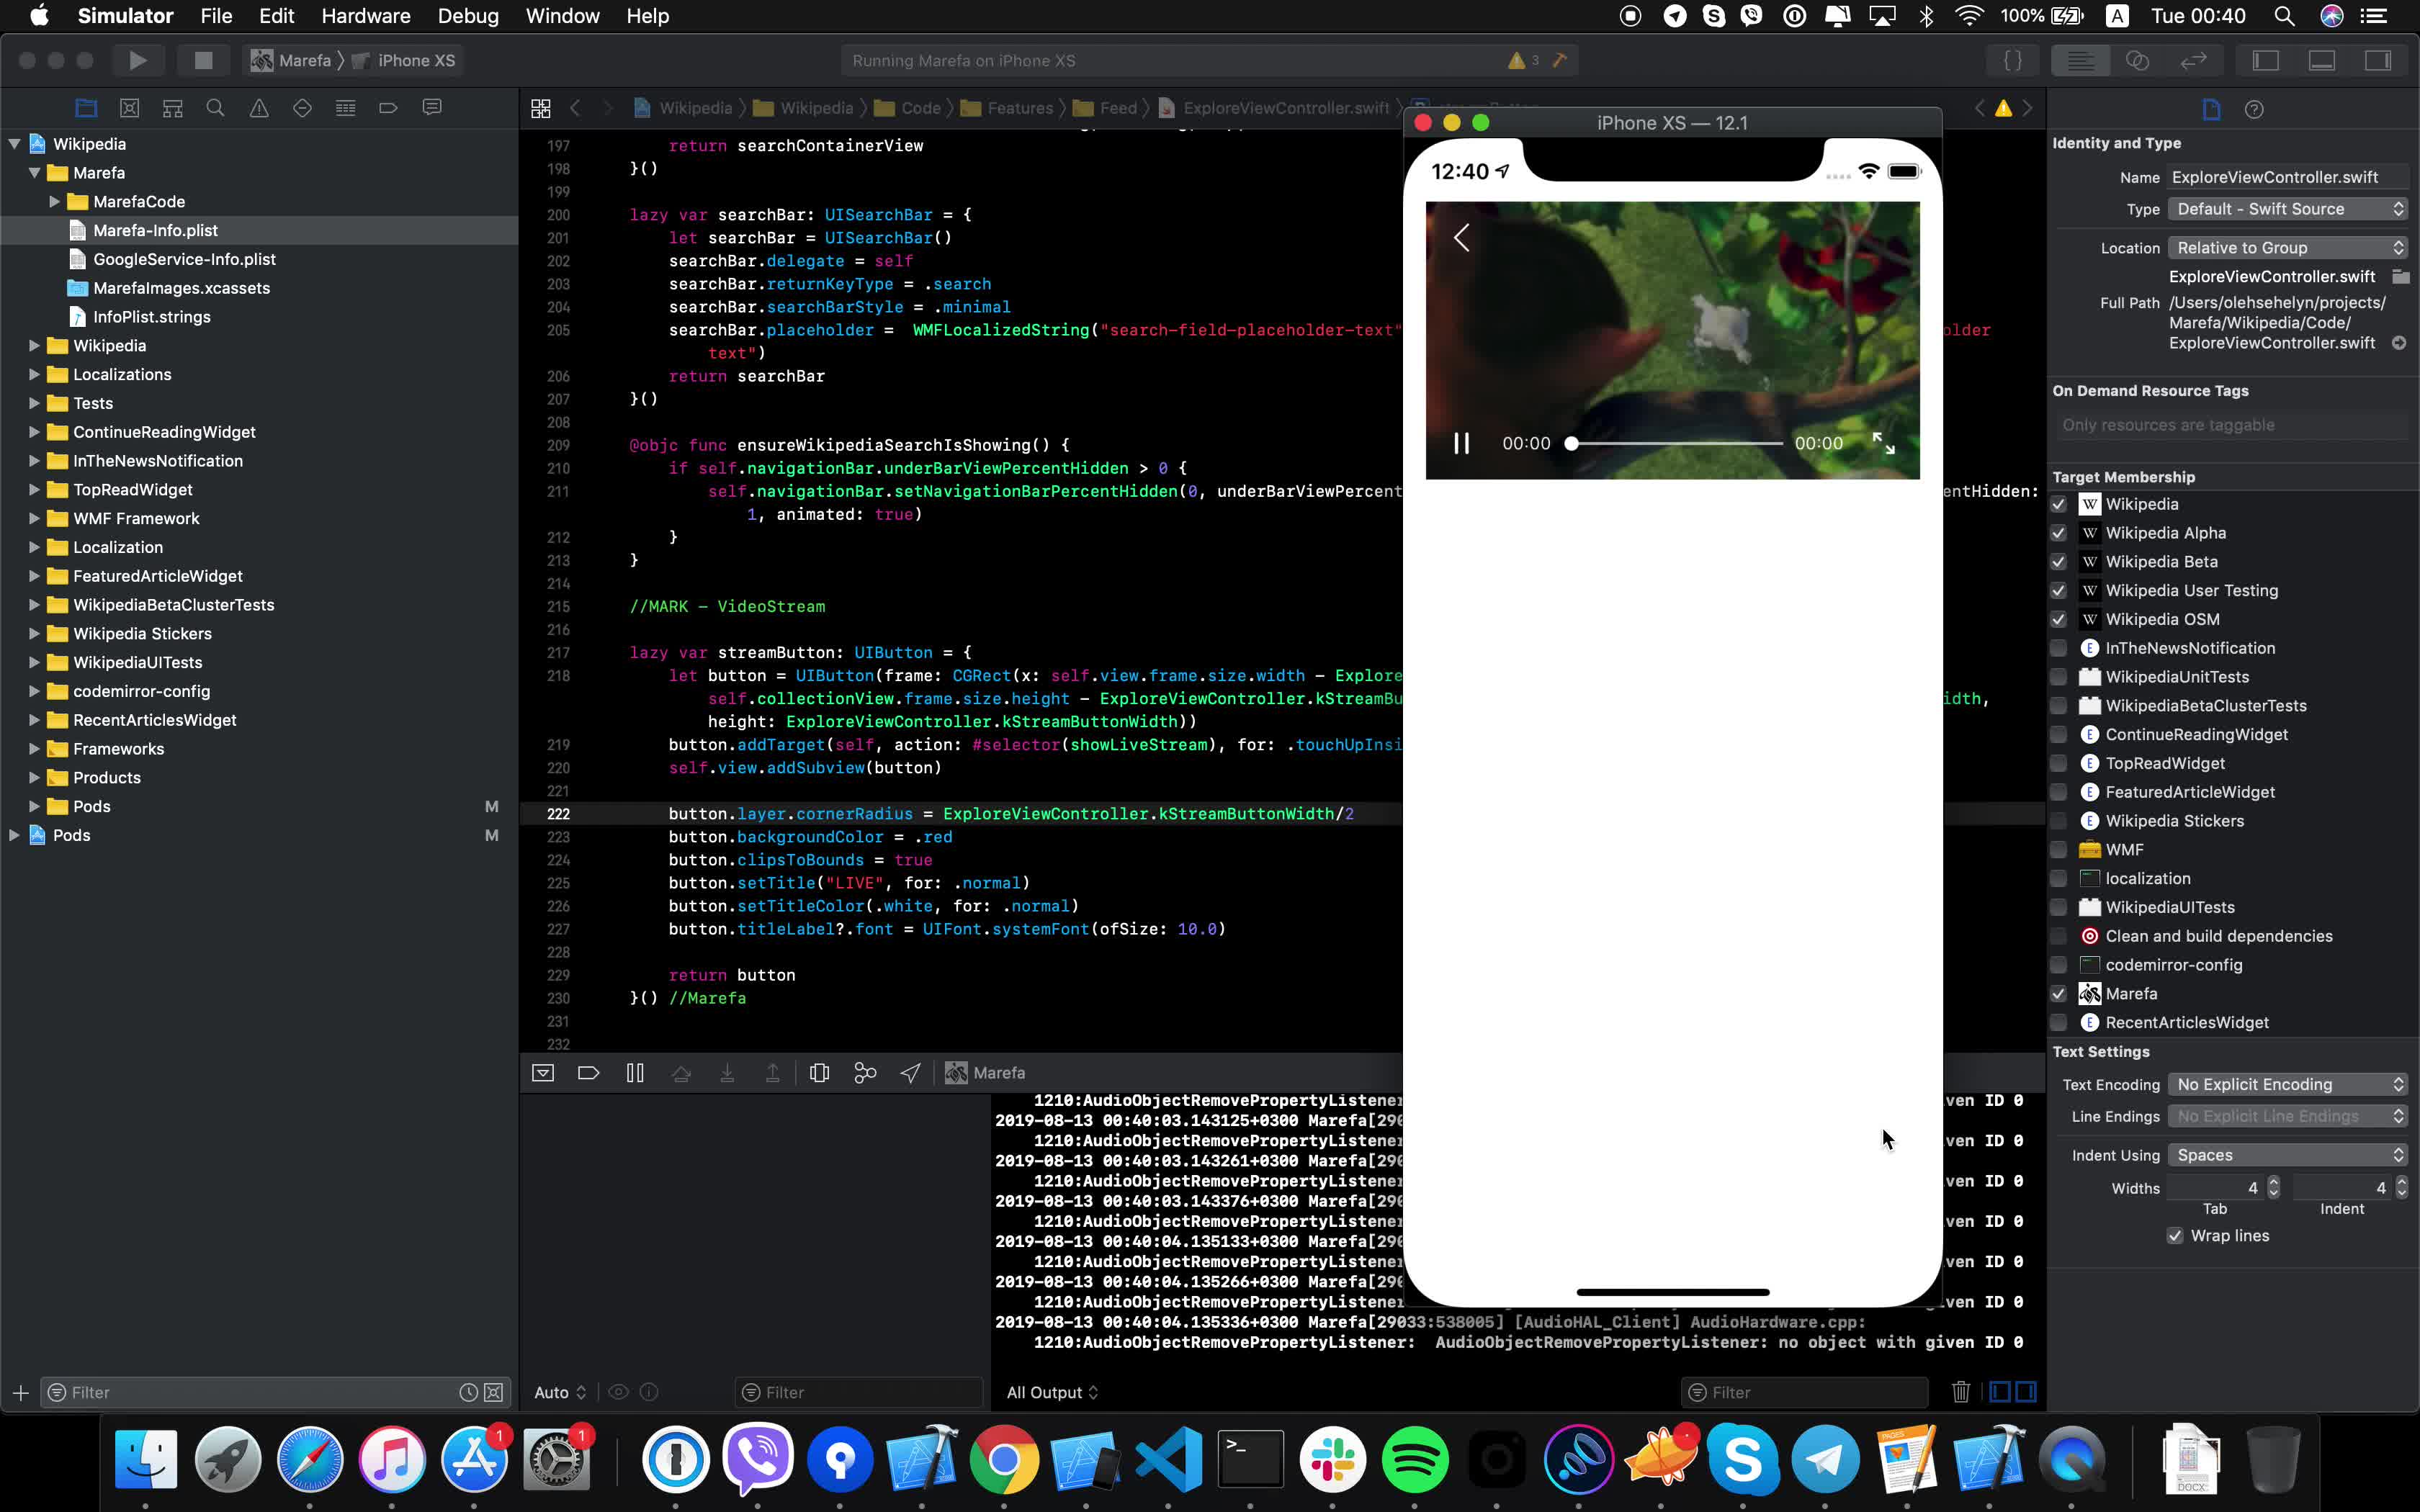Check TopReadWidget target membership

[x=2058, y=763]
